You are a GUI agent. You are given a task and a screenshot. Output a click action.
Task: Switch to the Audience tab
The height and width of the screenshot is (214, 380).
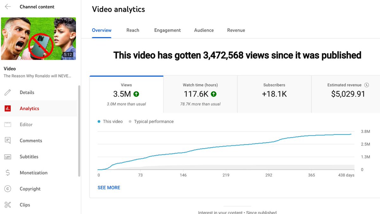click(204, 30)
